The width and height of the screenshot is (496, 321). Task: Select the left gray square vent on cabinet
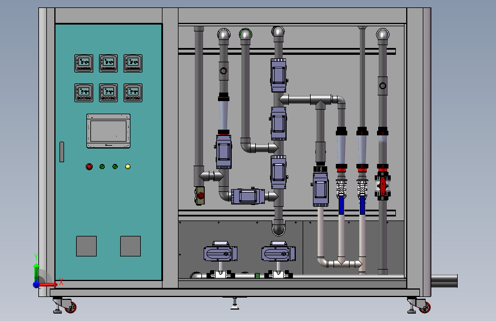click(x=86, y=246)
